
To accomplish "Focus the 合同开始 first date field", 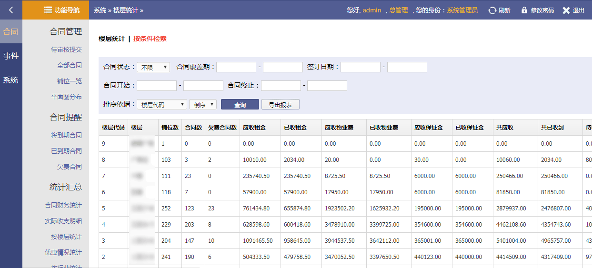I will pyautogui.click(x=157, y=86).
